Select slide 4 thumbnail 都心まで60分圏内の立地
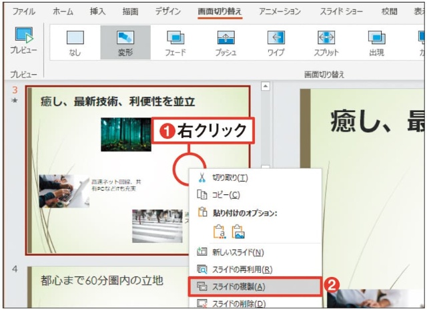Image resolution: width=427 pixels, height=311 pixels. pos(109,287)
